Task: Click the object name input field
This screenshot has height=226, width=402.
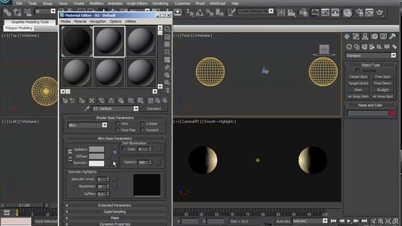Action: click(367, 113)
